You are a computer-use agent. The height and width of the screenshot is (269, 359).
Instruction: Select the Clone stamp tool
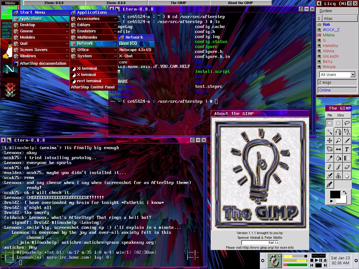tap(338, 176)
